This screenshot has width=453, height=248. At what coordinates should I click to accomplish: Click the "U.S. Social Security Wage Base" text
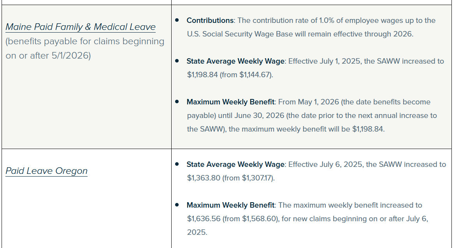pos(240,34)
